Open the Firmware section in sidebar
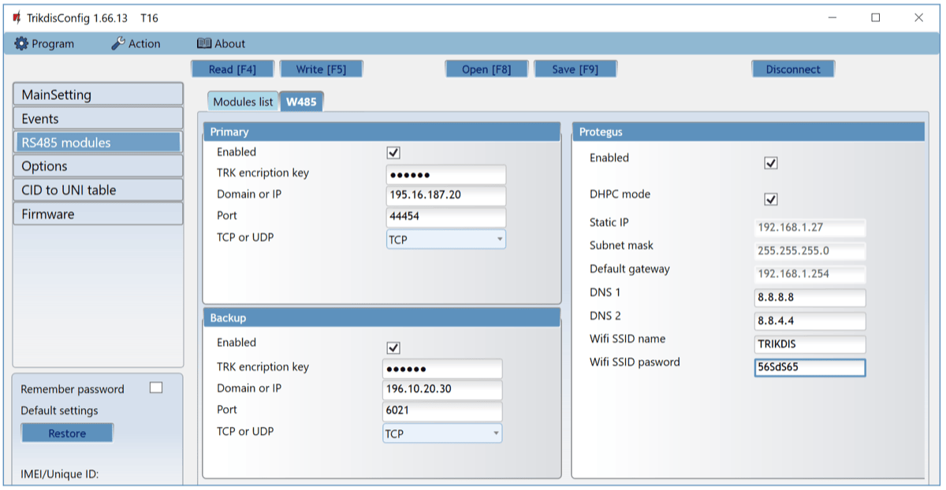Image resolution: width=946 pixels, height=490 pixels. click(x=98, y=214)
